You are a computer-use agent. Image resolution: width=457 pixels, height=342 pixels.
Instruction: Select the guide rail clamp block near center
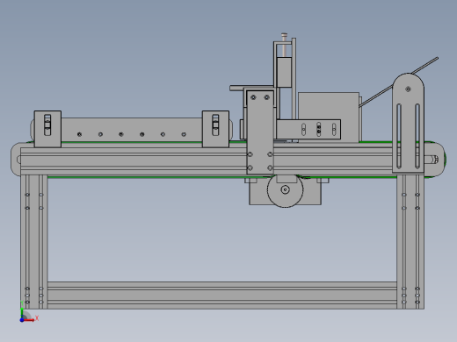(x=215, y=129)
